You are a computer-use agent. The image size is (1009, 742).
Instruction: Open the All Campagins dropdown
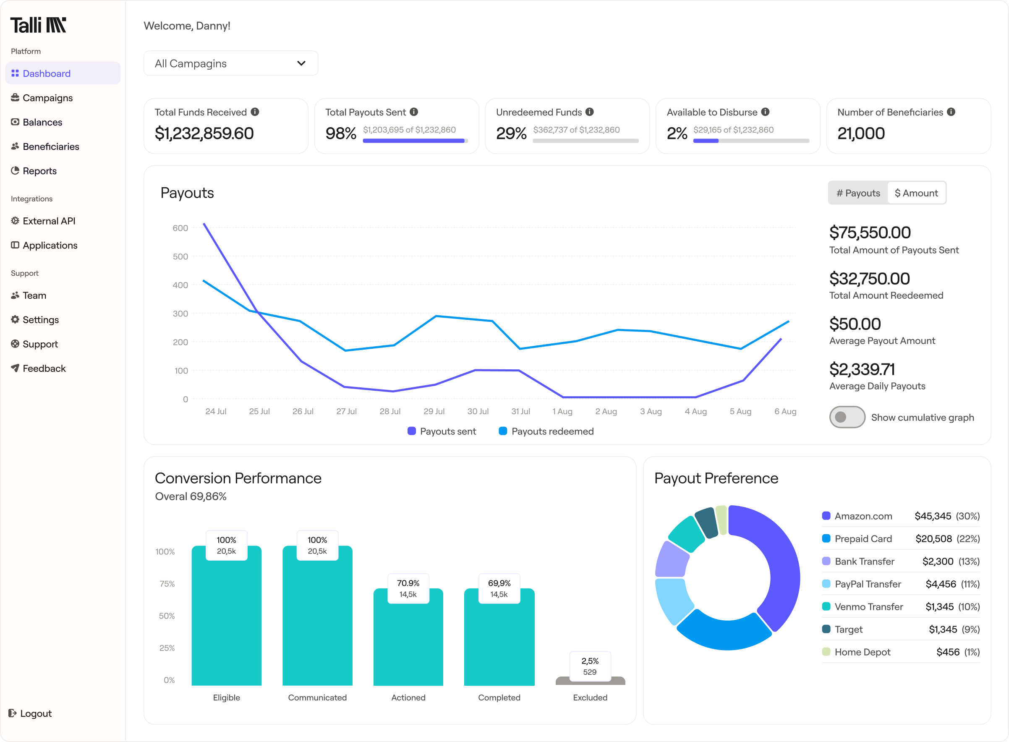pos(230,63)
